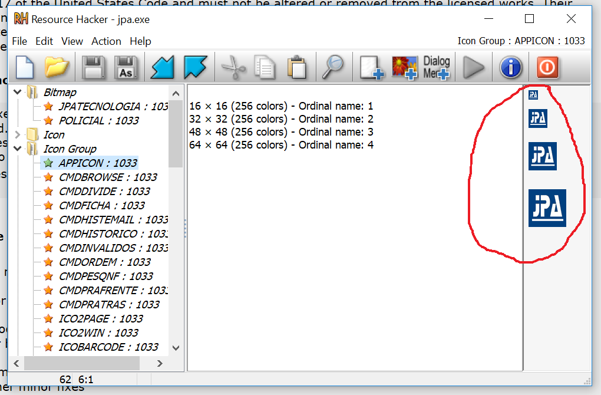This screenshot has width=601, height=395.
Task: Click the Compile script play icon
Action: [474, 67]
